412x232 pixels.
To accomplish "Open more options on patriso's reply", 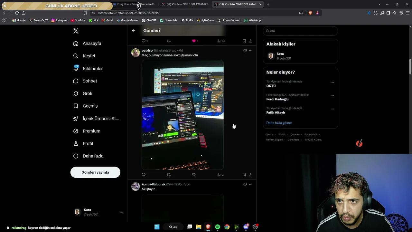I will tap(251, 51).
